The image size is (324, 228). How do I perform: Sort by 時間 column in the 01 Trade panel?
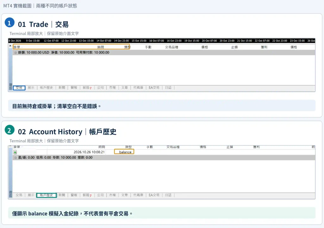coord(101,47)
